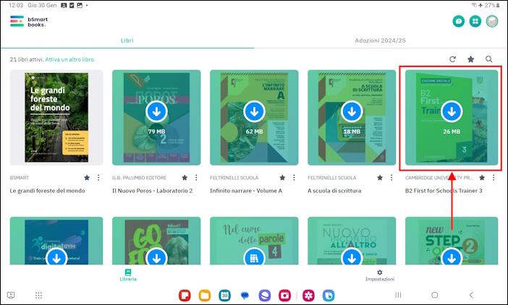This screenshot has height=305, width=508.
Task: Open options menu for B2 First Trainer 3
Action: coord(494,178)
